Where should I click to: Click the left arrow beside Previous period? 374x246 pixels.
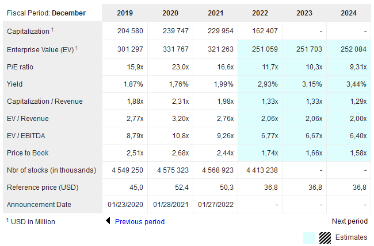pos(108,221)
